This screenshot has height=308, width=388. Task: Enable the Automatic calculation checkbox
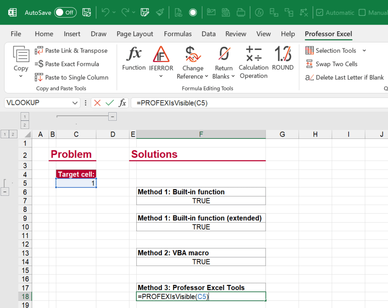coord(320,12)
